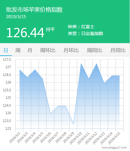Click the 127 y-axis label
This screenshot has height=151, width=130.
[x=8, y=67]
